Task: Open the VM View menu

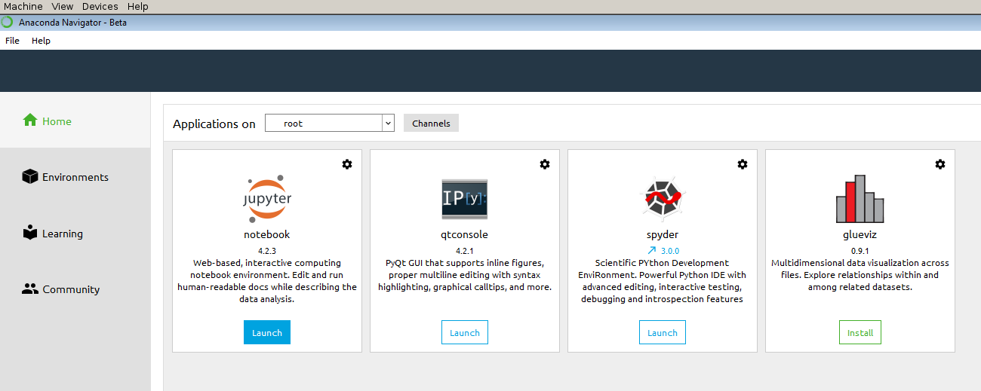Action: click(63, 6)
